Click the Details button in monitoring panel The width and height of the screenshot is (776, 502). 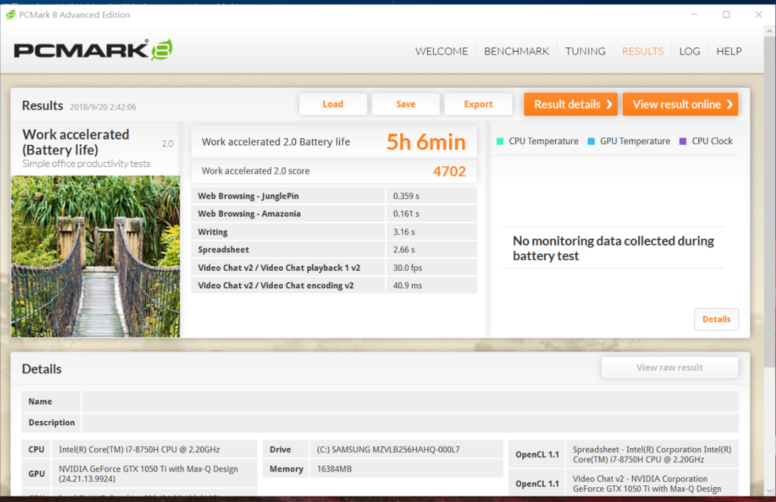pos(717,319)
